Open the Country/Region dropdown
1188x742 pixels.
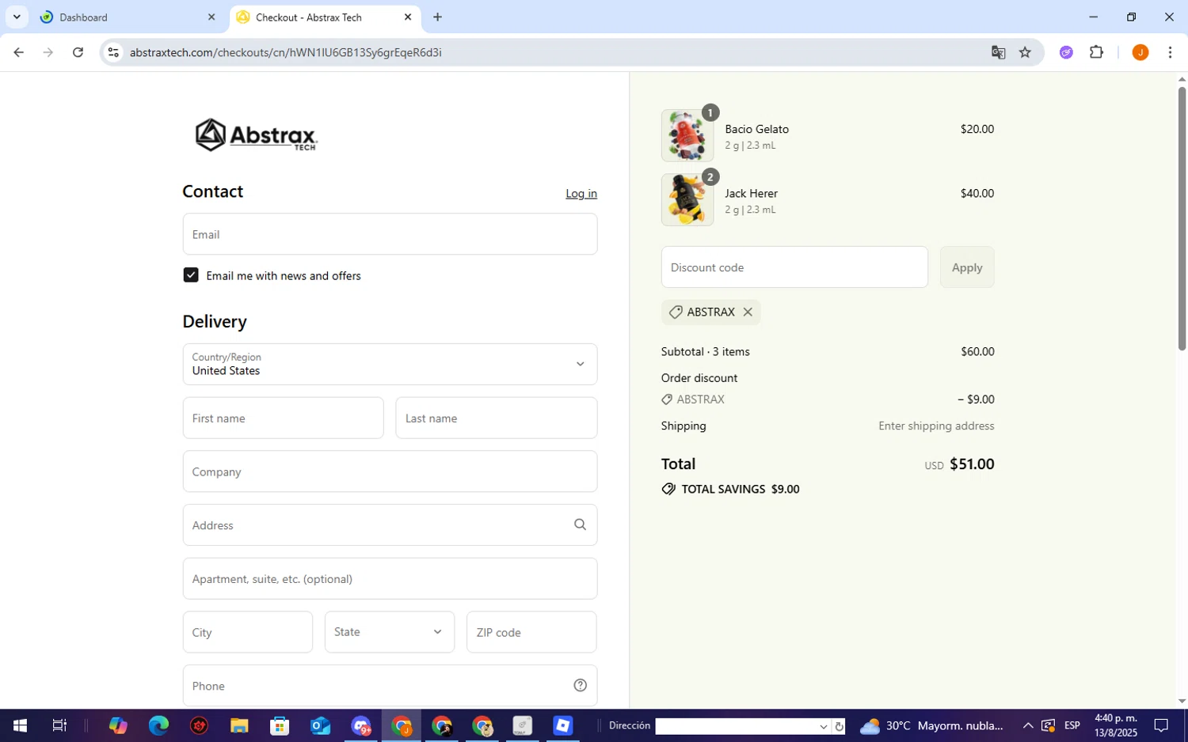click(x=390, y=364)
